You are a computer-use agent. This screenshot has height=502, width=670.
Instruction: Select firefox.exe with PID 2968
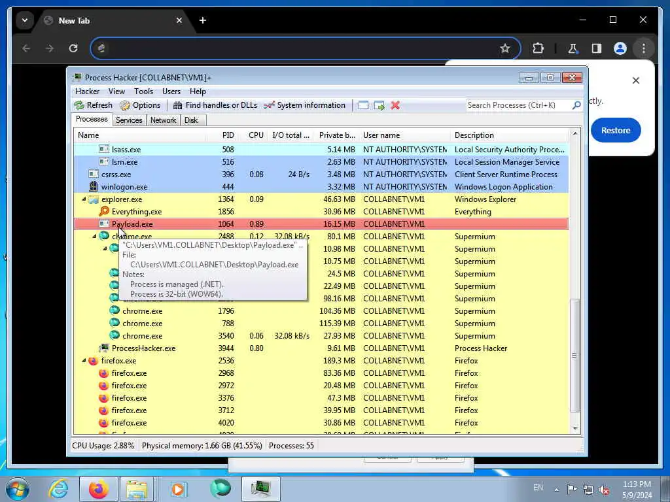[321, 373]
